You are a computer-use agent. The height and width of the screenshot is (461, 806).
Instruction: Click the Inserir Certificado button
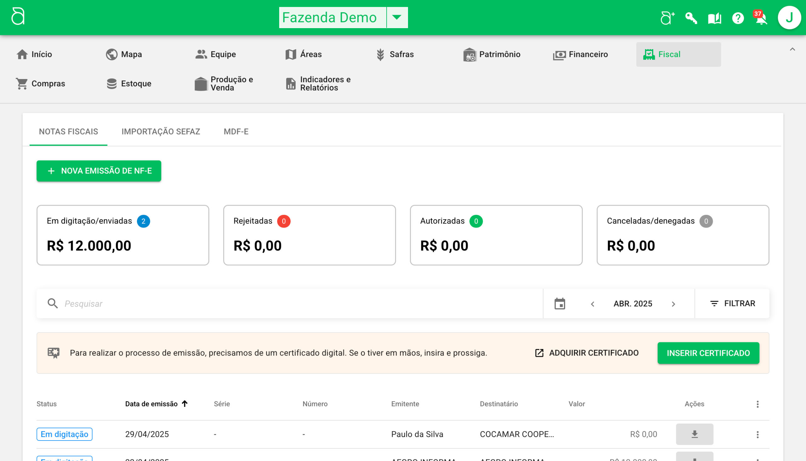pyautogui.click(x=708, y=353)
